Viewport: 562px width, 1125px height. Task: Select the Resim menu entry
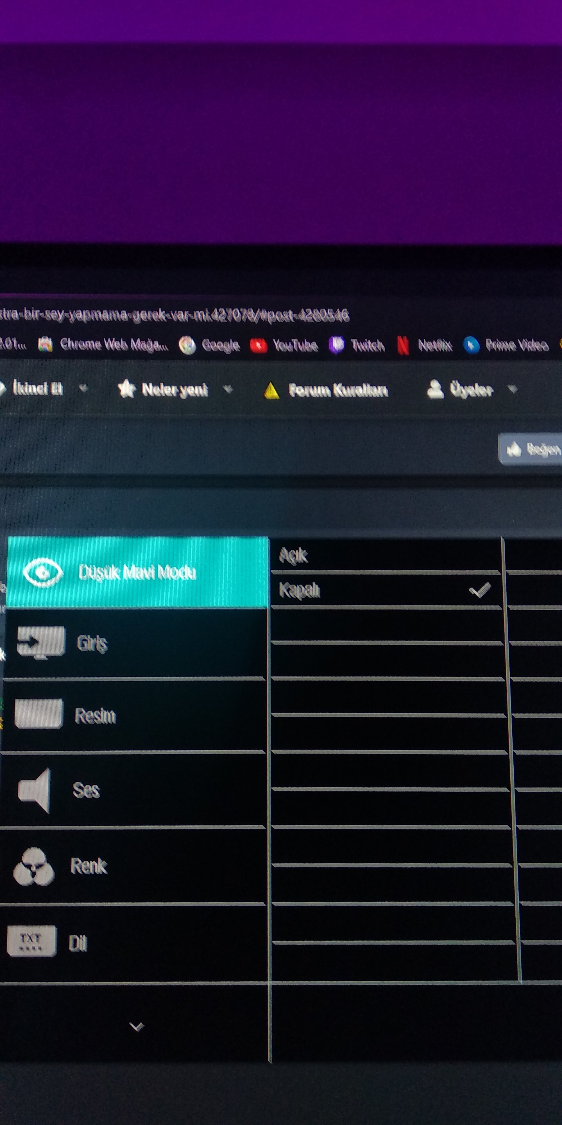click(133, 715)
